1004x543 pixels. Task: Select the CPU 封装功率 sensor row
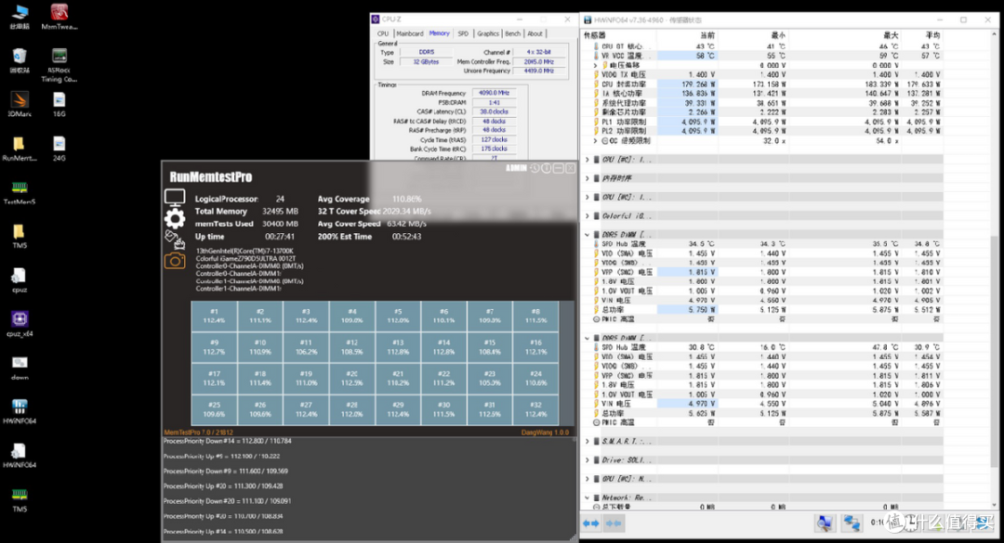coord(762,84)
